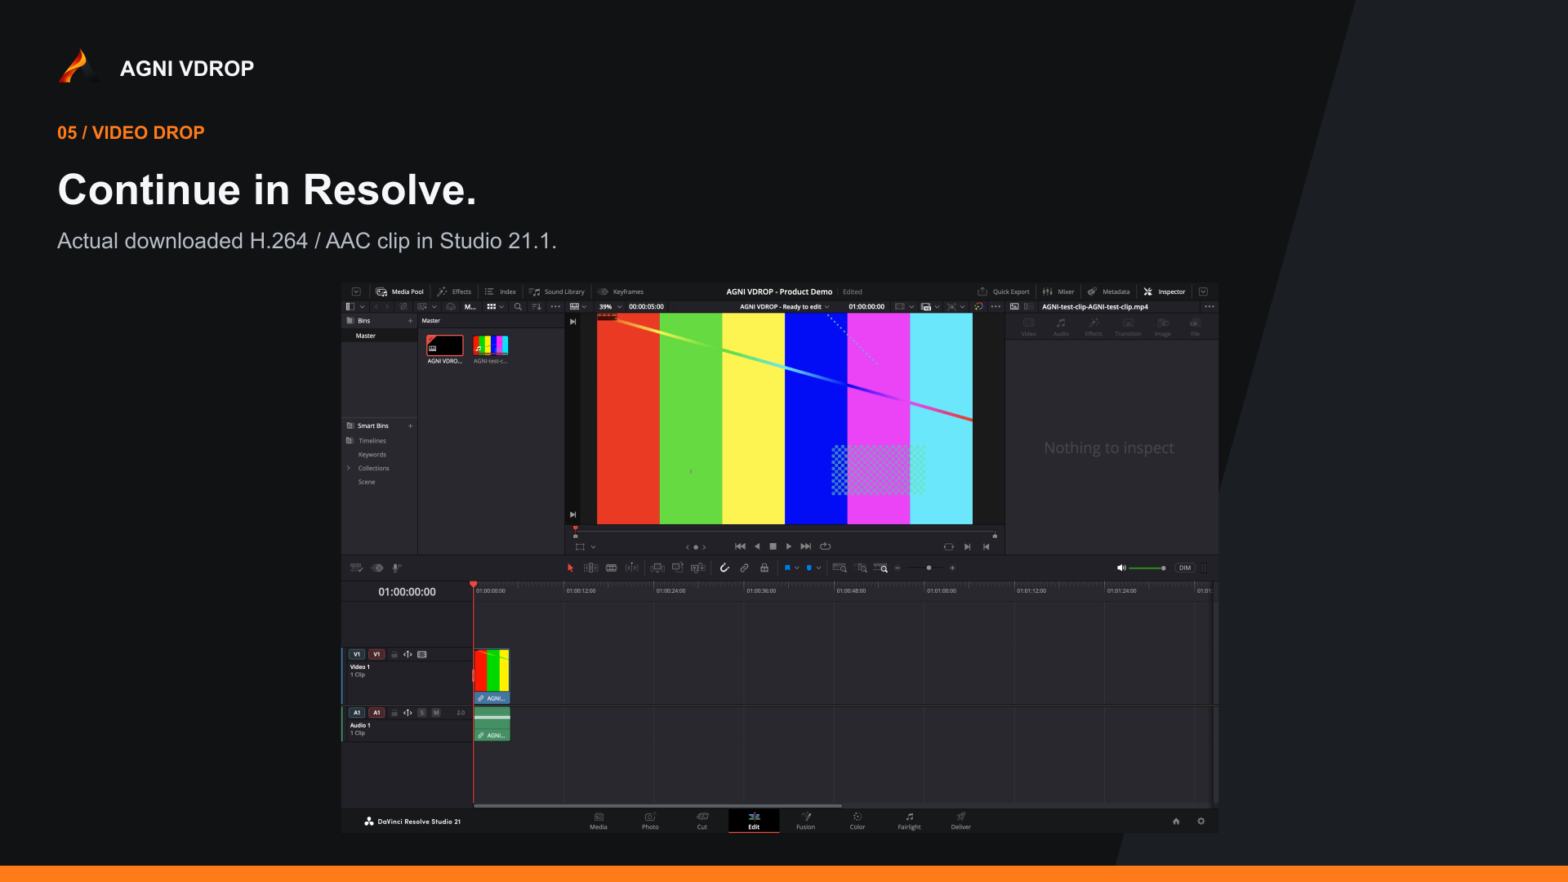Select the AGNI-test-clip media pool thumbnail
1568x882 pixels.
(x=491, y=345)
